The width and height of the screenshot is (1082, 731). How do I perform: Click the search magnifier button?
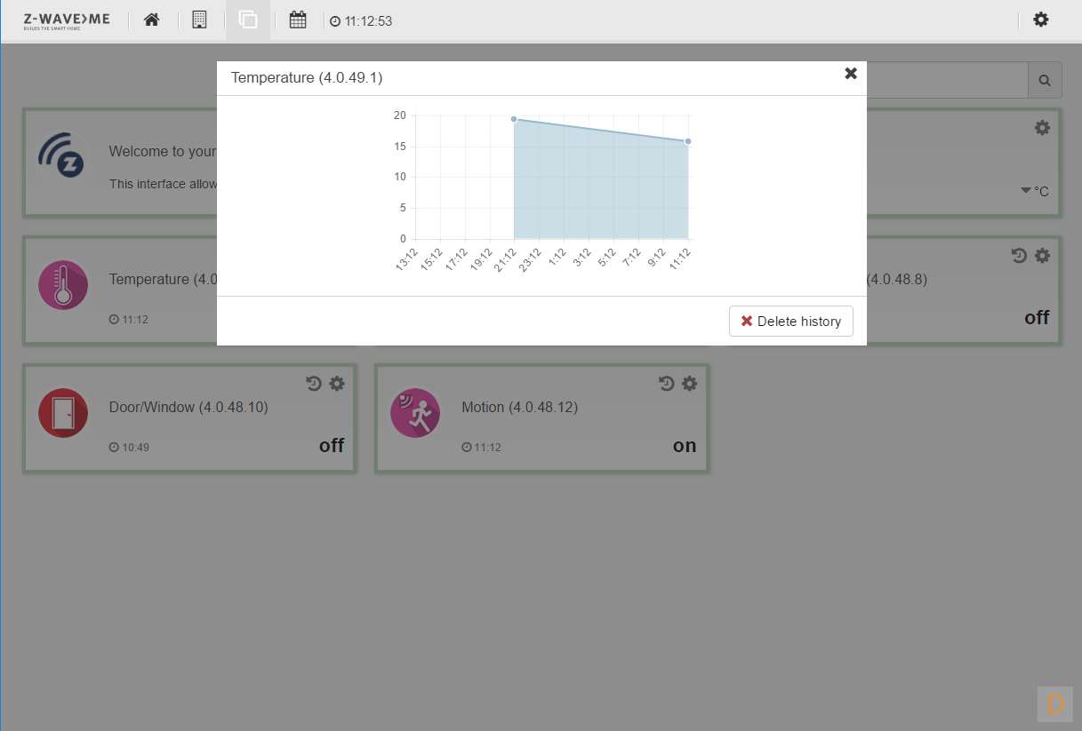[1045, 81]
